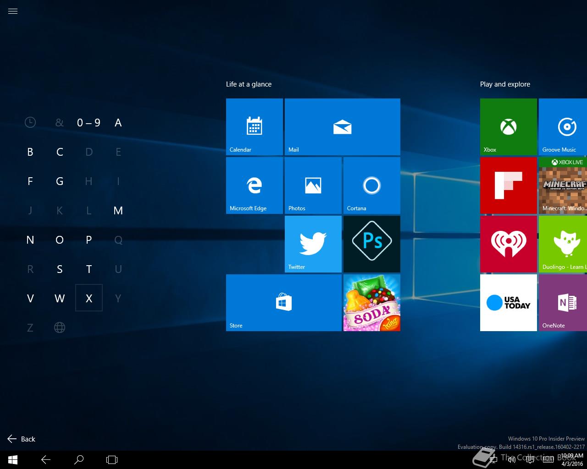Launch Photoshop Express tile
This screenshot has width=587, height=469.
click(x=372, y=244)
